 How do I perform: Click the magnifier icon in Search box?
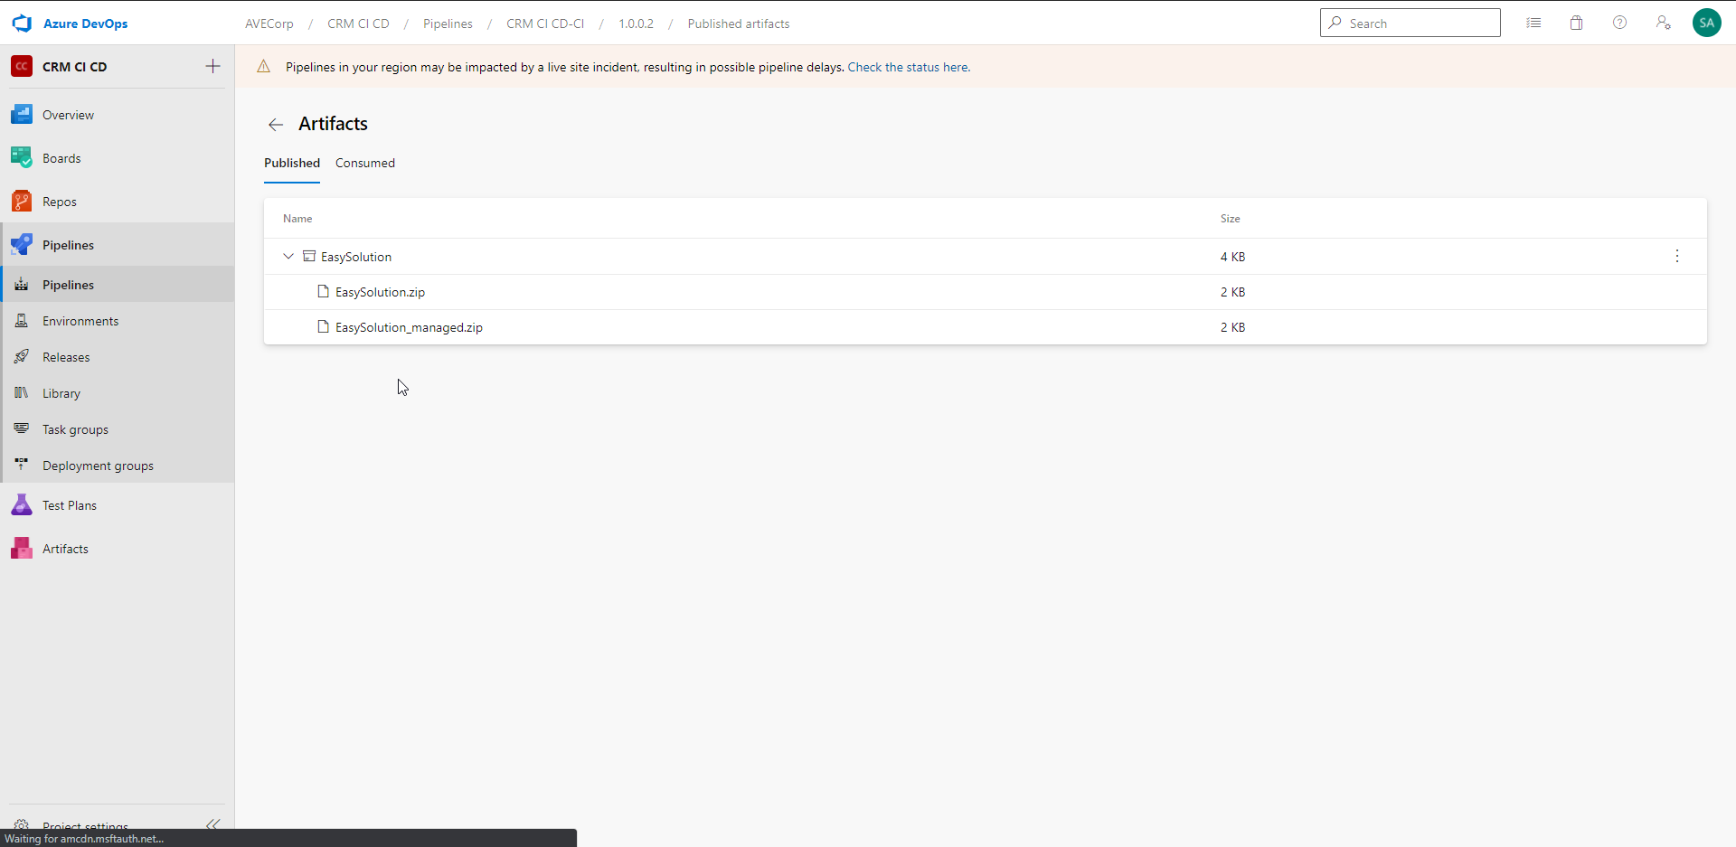pos(1335,23)
